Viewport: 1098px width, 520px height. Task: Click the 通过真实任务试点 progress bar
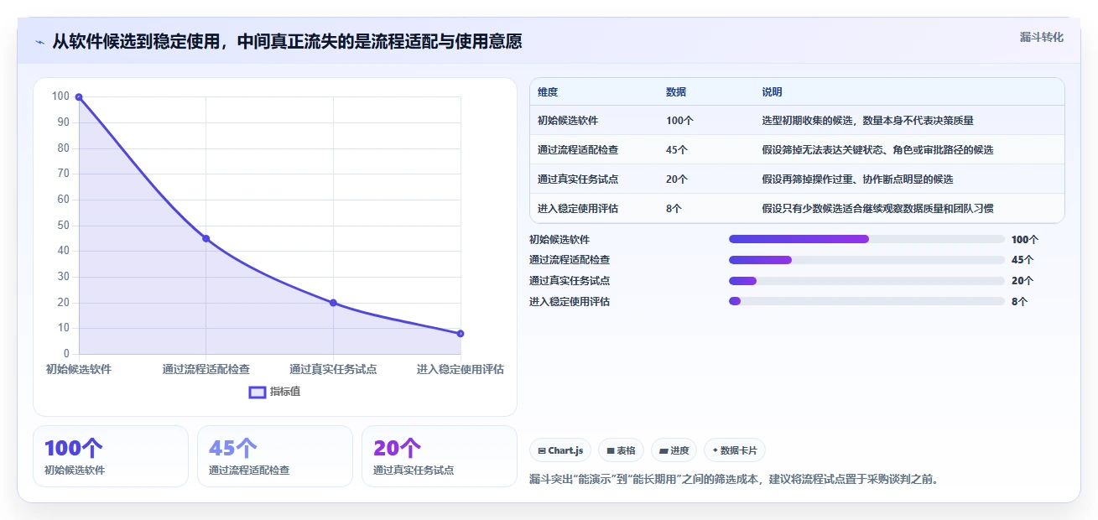pyautogui.click(x=866, y=281)
